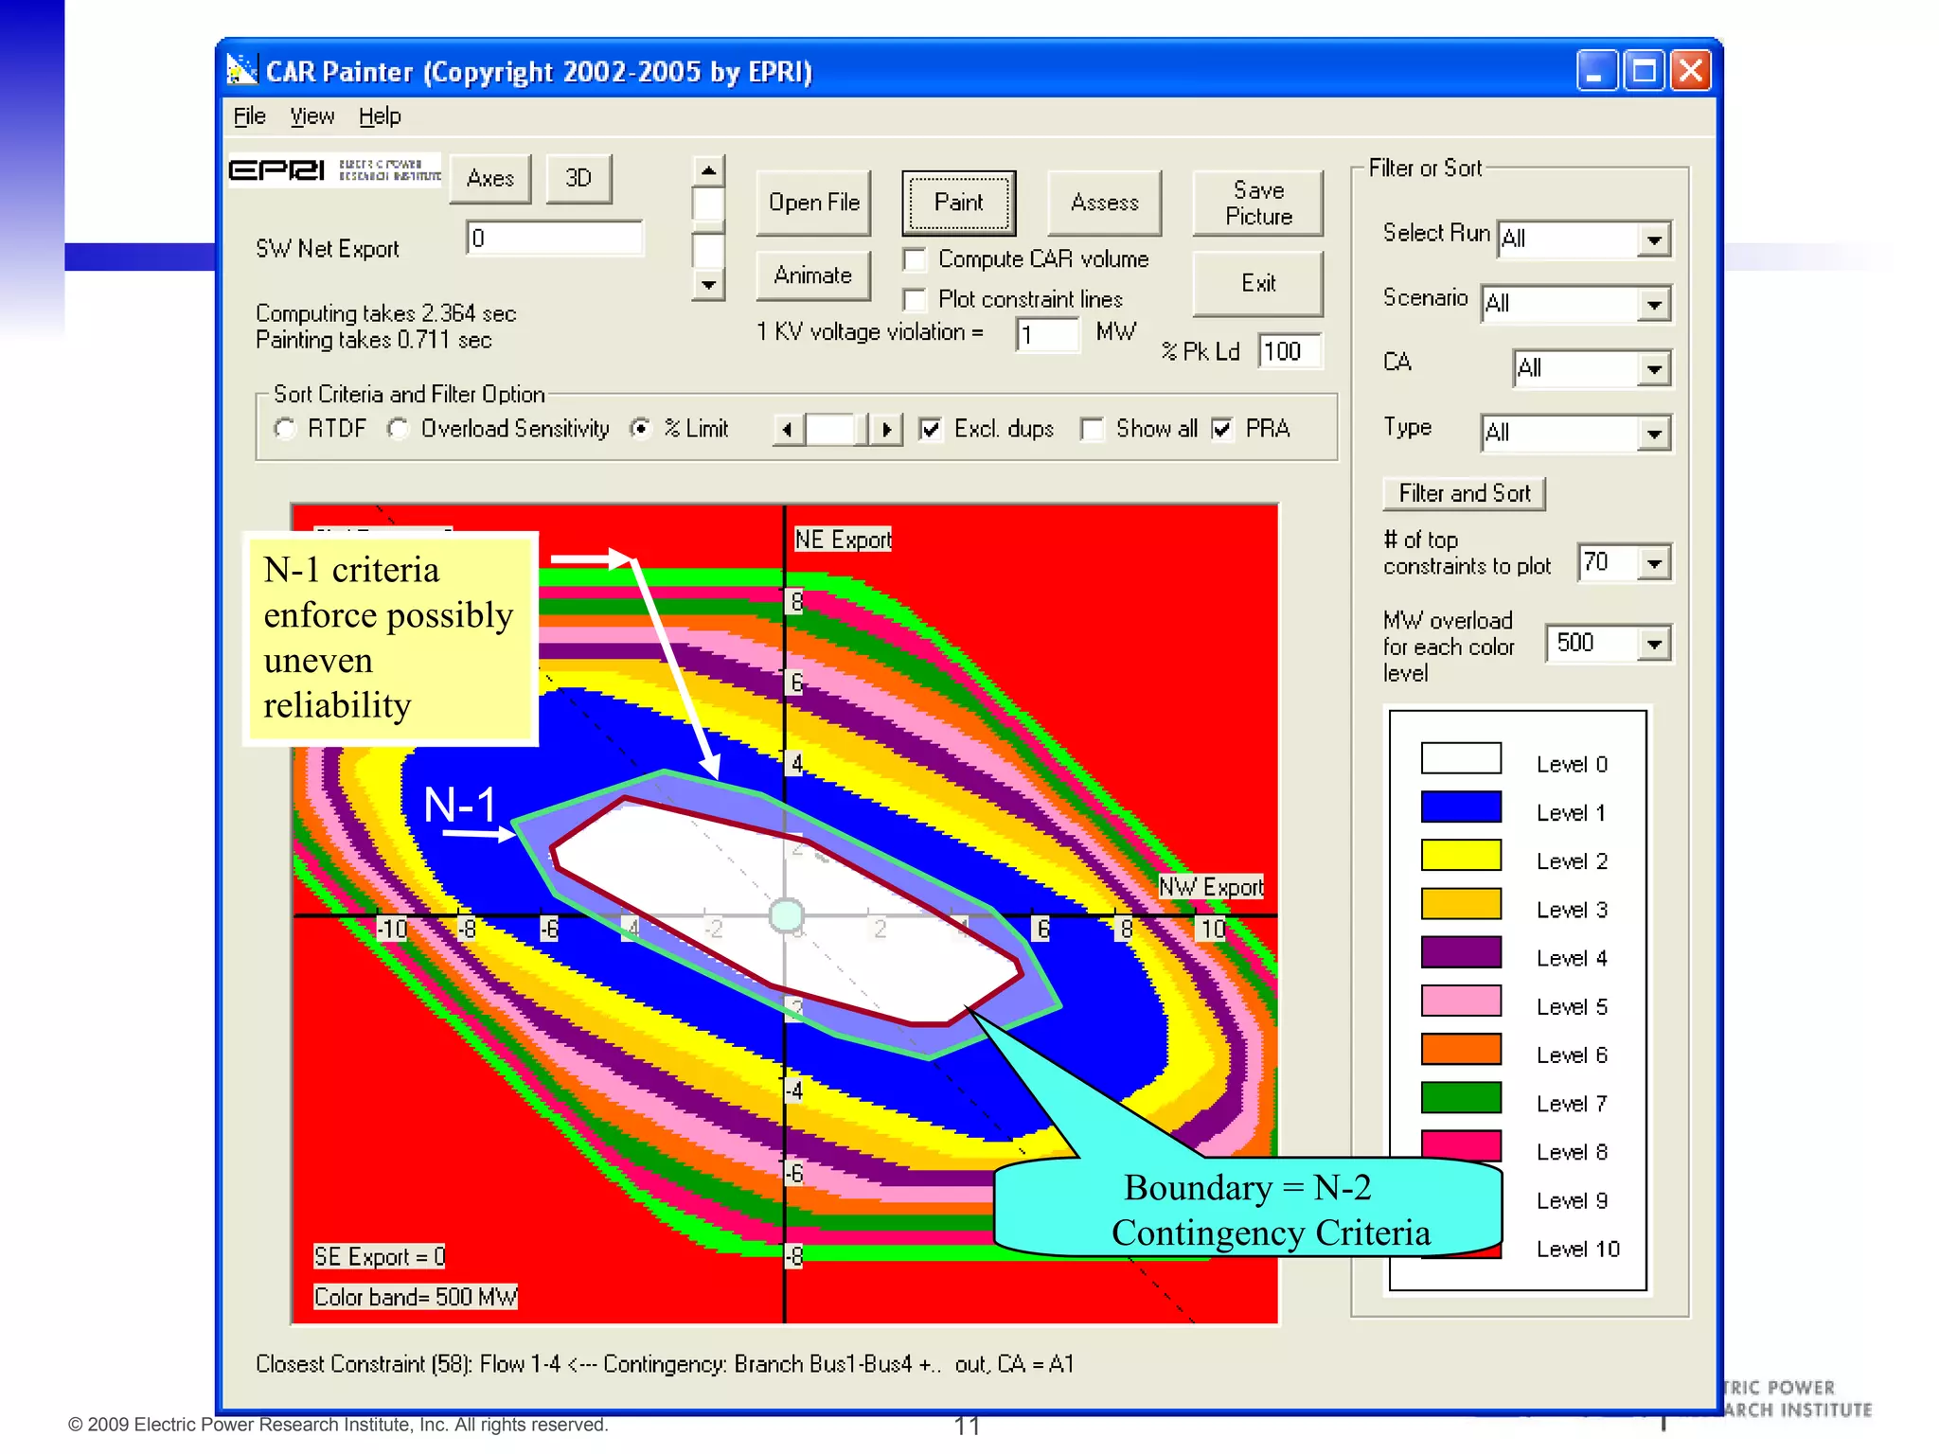Click the left arrow of the % Limit scroller
The image size is (1939, 1454).
(788, 430)
